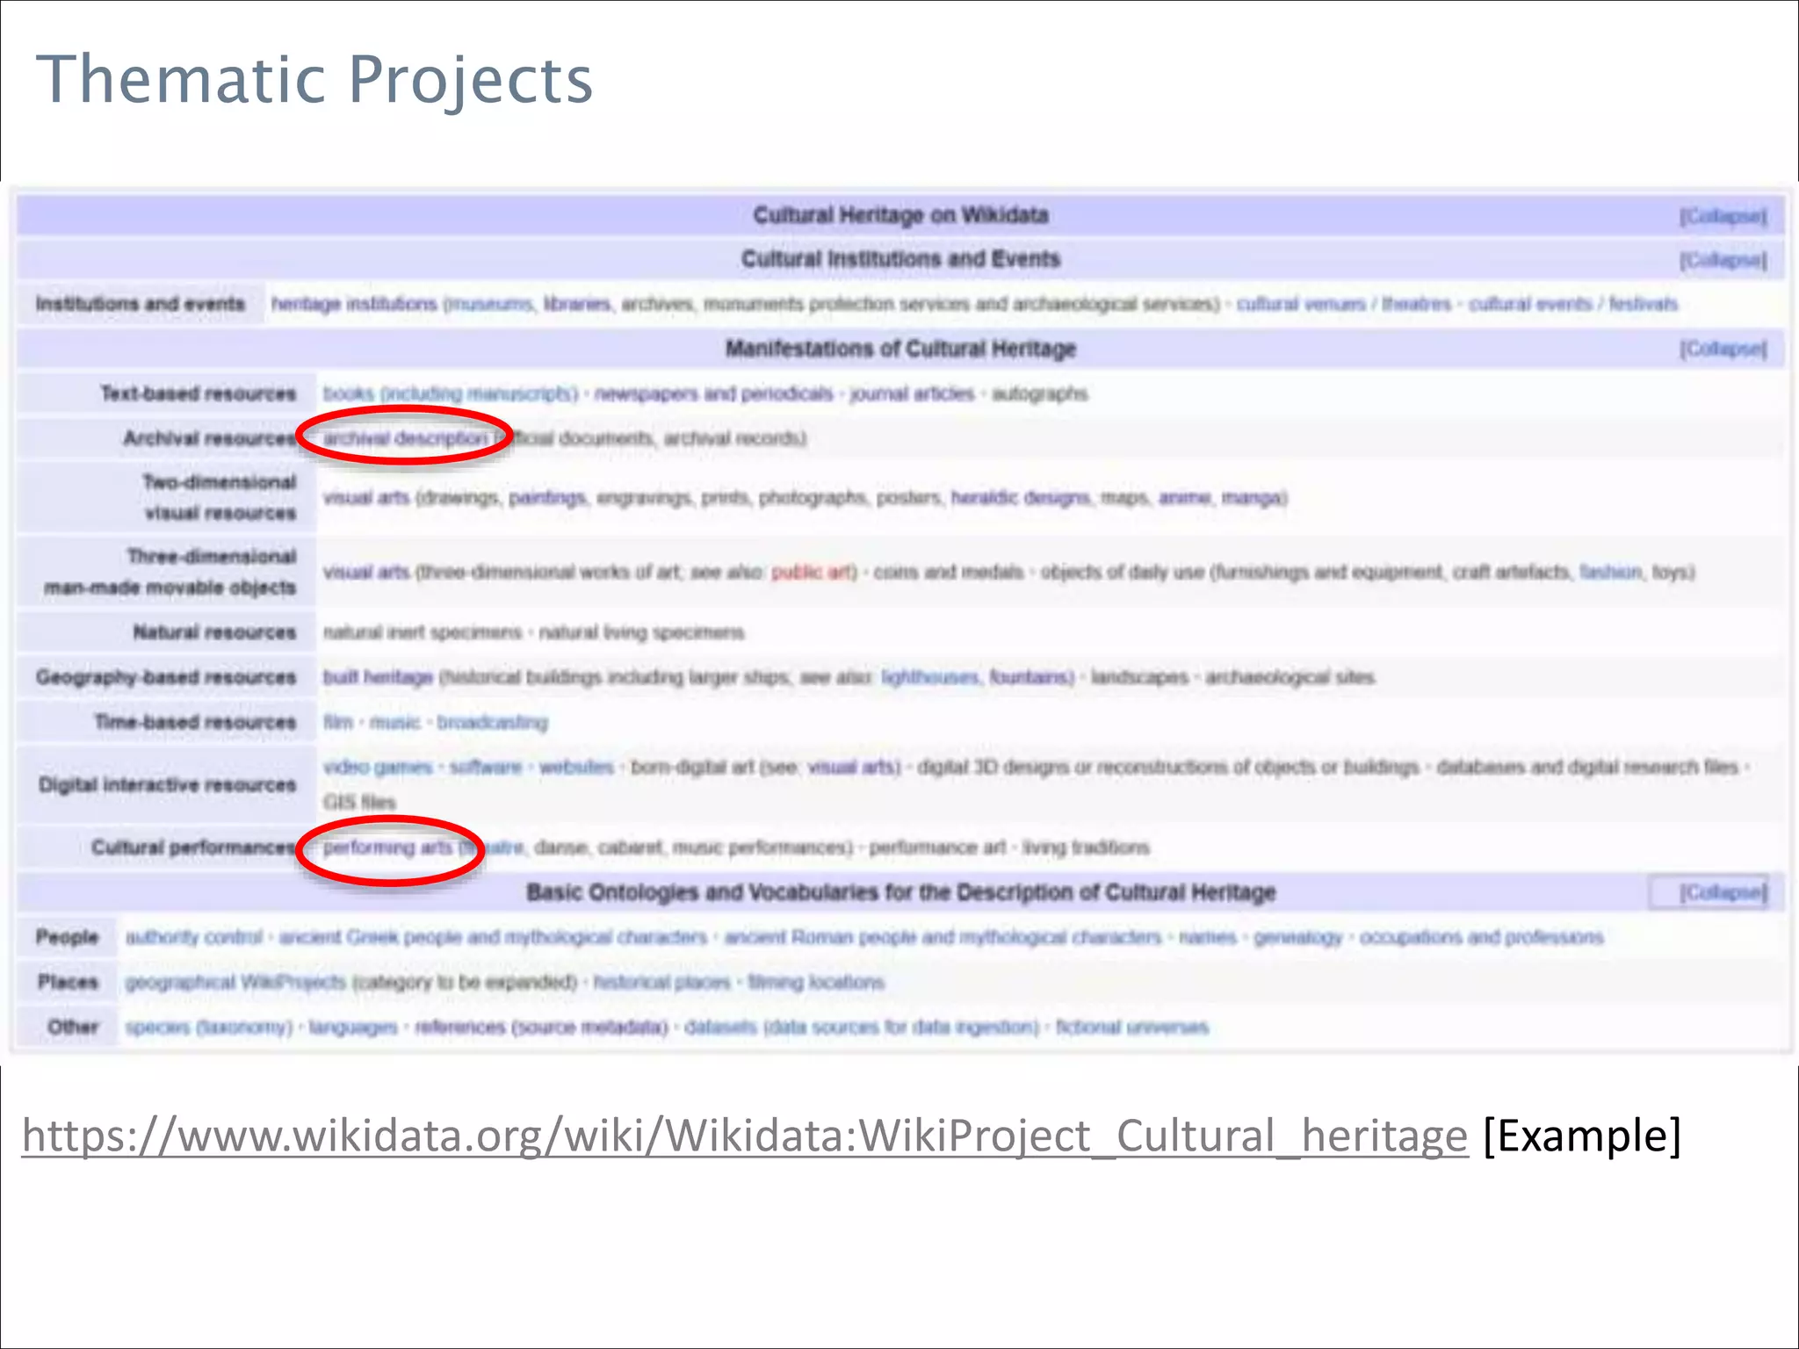Open the music link in Time-based row

coord(394,722)
